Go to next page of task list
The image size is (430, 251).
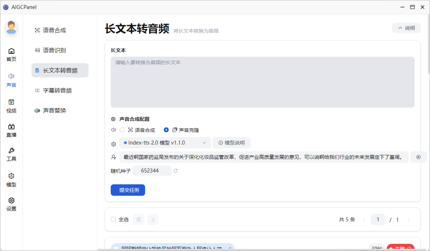[408, 220]
